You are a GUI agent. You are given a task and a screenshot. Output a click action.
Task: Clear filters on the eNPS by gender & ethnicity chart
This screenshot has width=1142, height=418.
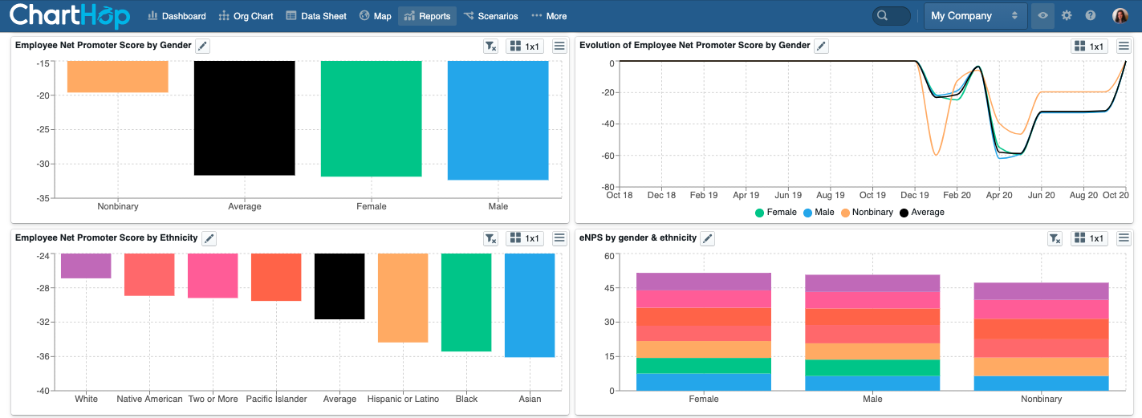[1055, 238]
